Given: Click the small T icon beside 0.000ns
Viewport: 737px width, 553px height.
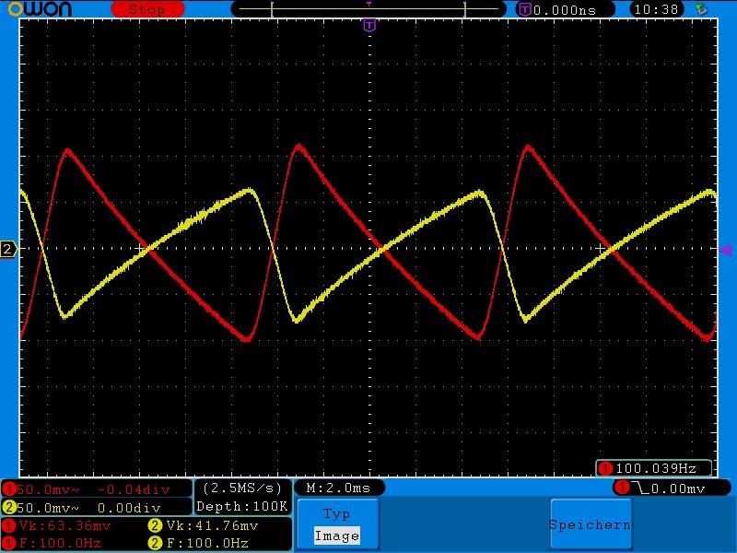Looking at the screenshot, I should coord(524,9).
